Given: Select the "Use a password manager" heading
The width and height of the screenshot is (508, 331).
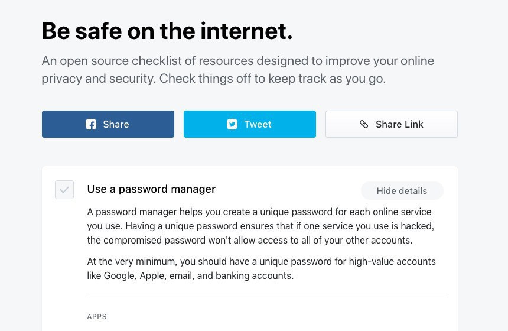Looking at the screenshot, I should pos(151,189).
